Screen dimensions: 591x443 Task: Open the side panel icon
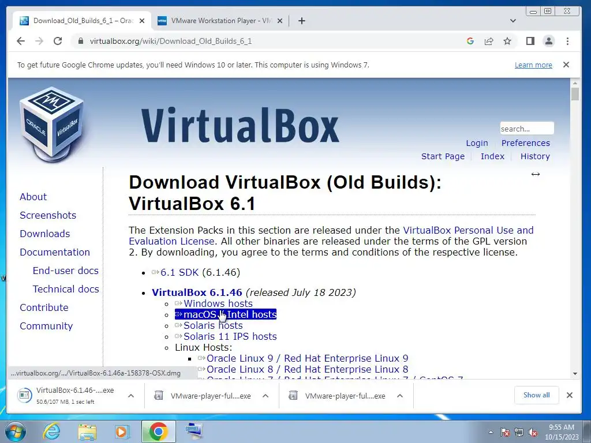530,41
